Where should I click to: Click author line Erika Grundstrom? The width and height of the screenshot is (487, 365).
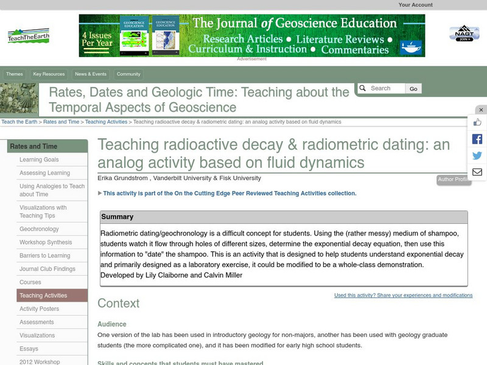tap(179, 178)
